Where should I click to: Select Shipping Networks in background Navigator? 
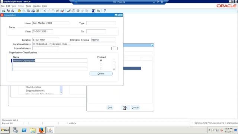click(35, 91)
